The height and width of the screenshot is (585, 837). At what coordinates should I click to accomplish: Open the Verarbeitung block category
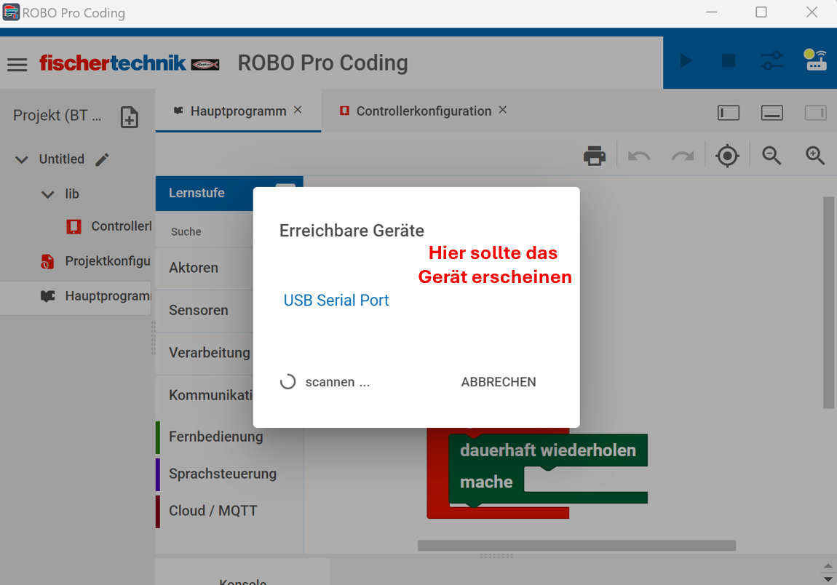(x=205, y=353)
